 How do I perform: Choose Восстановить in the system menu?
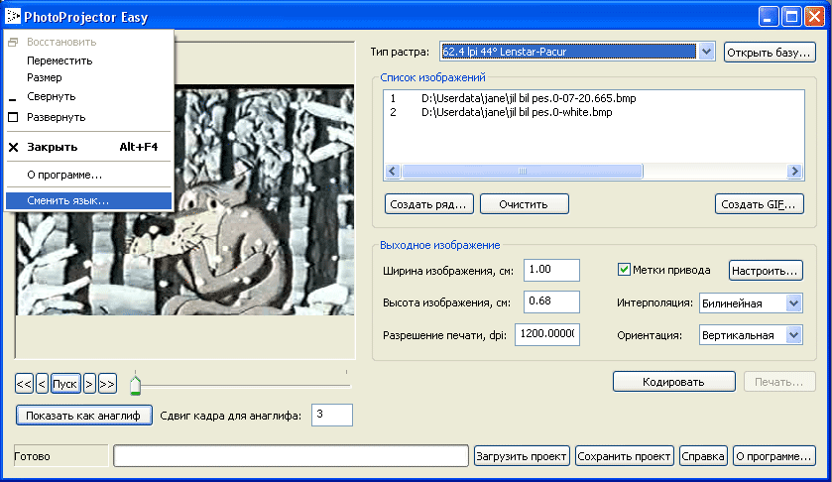coord(88,42)
